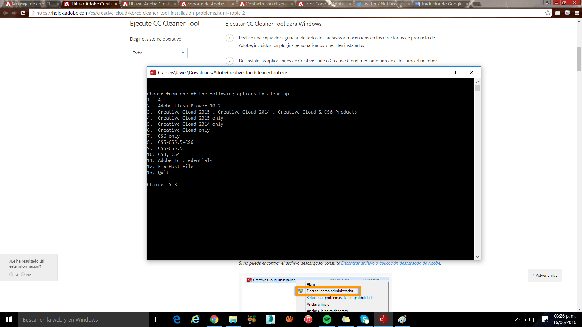Maximize the AdobeCreativeCloudCleanerTool window

pos(454,72)
